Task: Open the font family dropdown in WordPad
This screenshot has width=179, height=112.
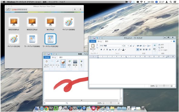Action: coord(122,46)
